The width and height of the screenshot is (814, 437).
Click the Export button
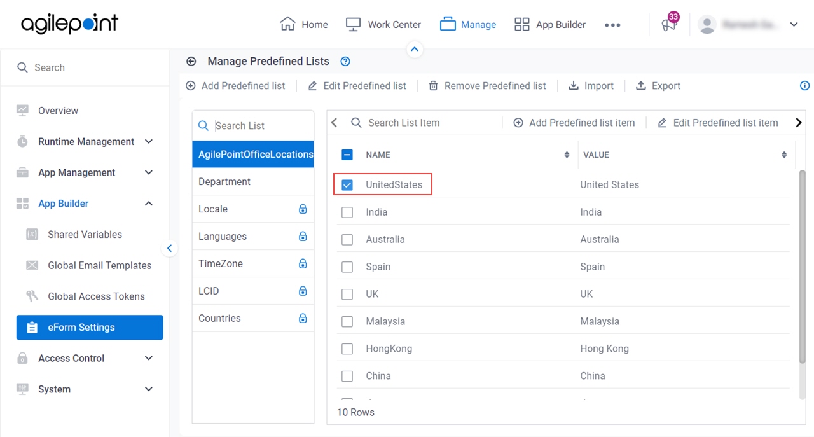tap(658, 86)
